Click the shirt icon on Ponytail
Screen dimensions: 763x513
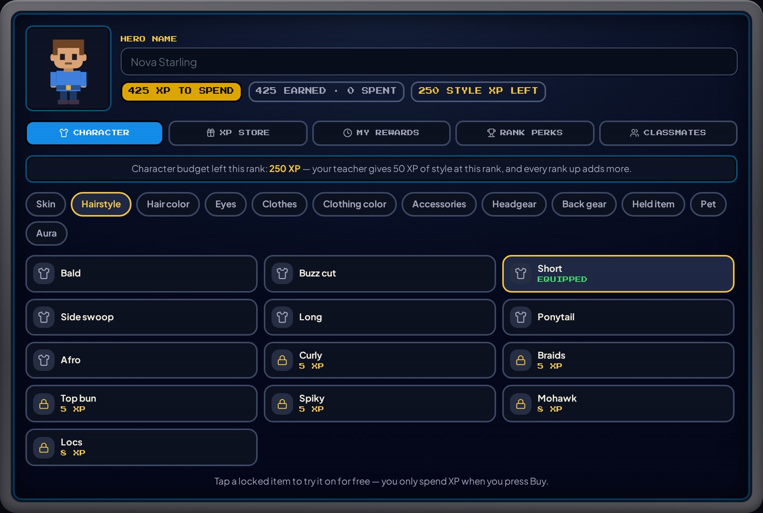(520, 317)
